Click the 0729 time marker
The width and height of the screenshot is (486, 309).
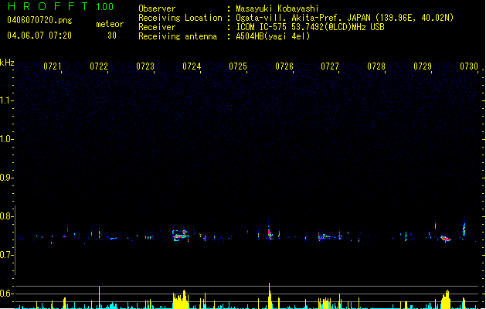coord(423,66)
